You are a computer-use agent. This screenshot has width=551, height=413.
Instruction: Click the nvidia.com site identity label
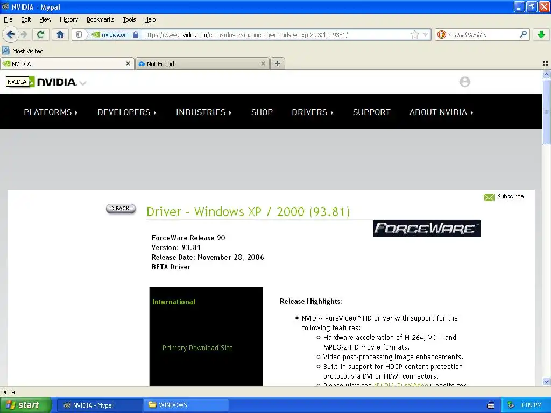click(x=115, y=34)
